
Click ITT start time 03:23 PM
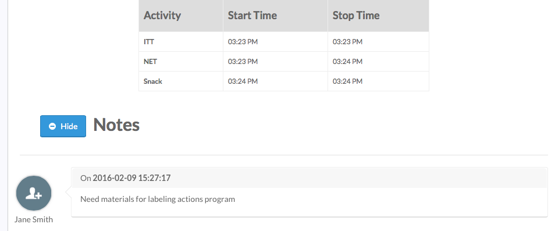pyautogui.click(x=243, y=42)
